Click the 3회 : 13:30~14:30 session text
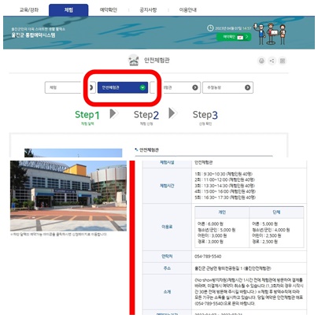The height and width of the screenshot is (318, 318). click(224, 186)
